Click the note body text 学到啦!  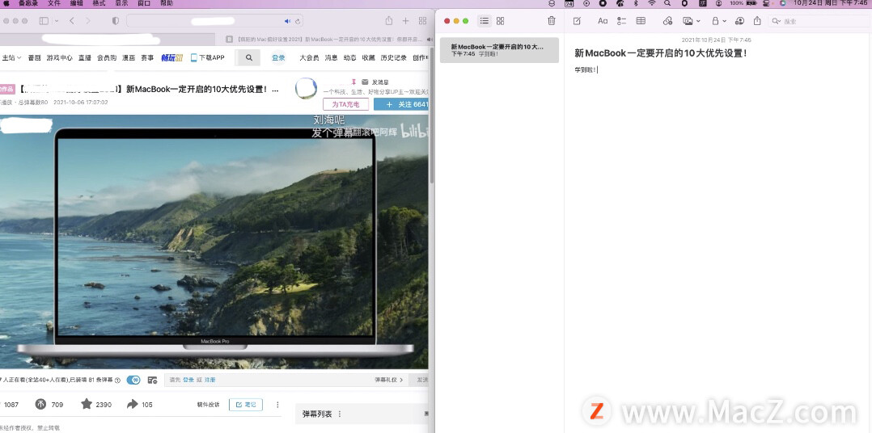pos(586,70)
